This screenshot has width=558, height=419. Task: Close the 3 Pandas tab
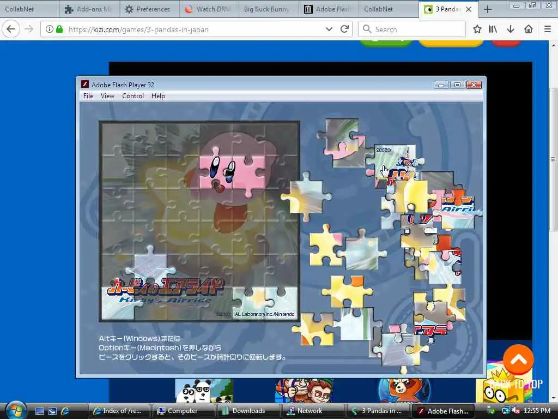coord(469,9)
